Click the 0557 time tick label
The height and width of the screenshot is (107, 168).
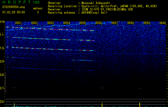pyautogui.click(x=115, y=23)
